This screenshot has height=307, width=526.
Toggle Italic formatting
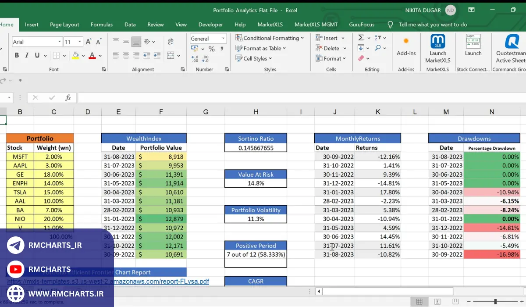(x=27, y=55)
